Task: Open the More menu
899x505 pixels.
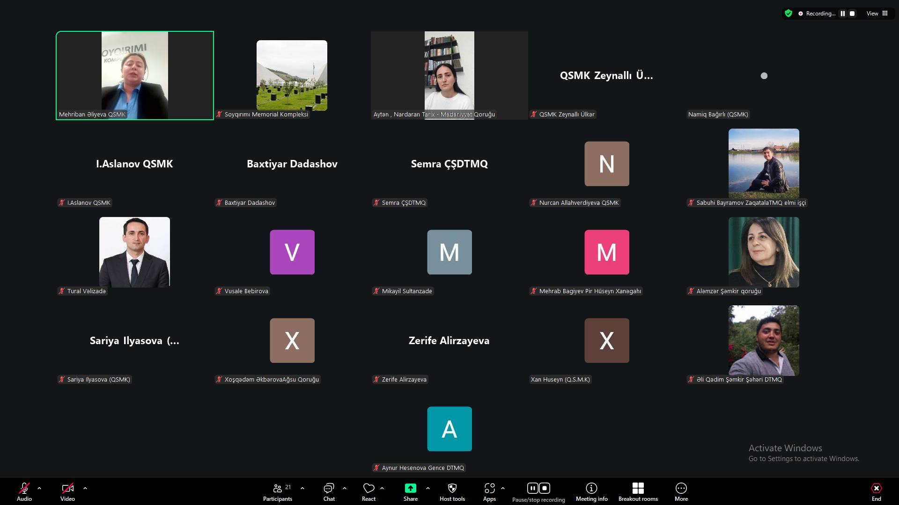Action: 681,492
